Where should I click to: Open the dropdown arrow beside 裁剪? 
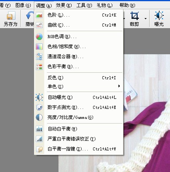145,18
